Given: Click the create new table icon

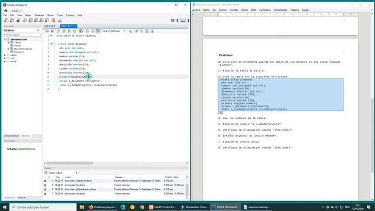Looking at the screenshot, I should [30, 21].
